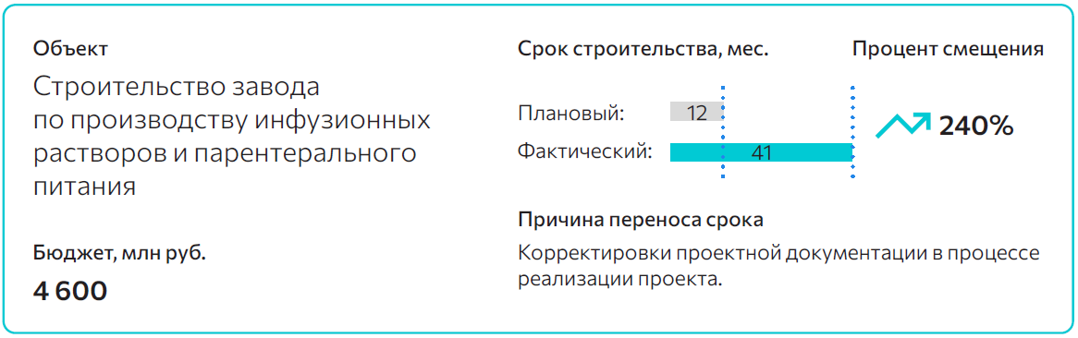Select the number 12 on the bar
1078x338 pixels.
[x=696, y=113]
